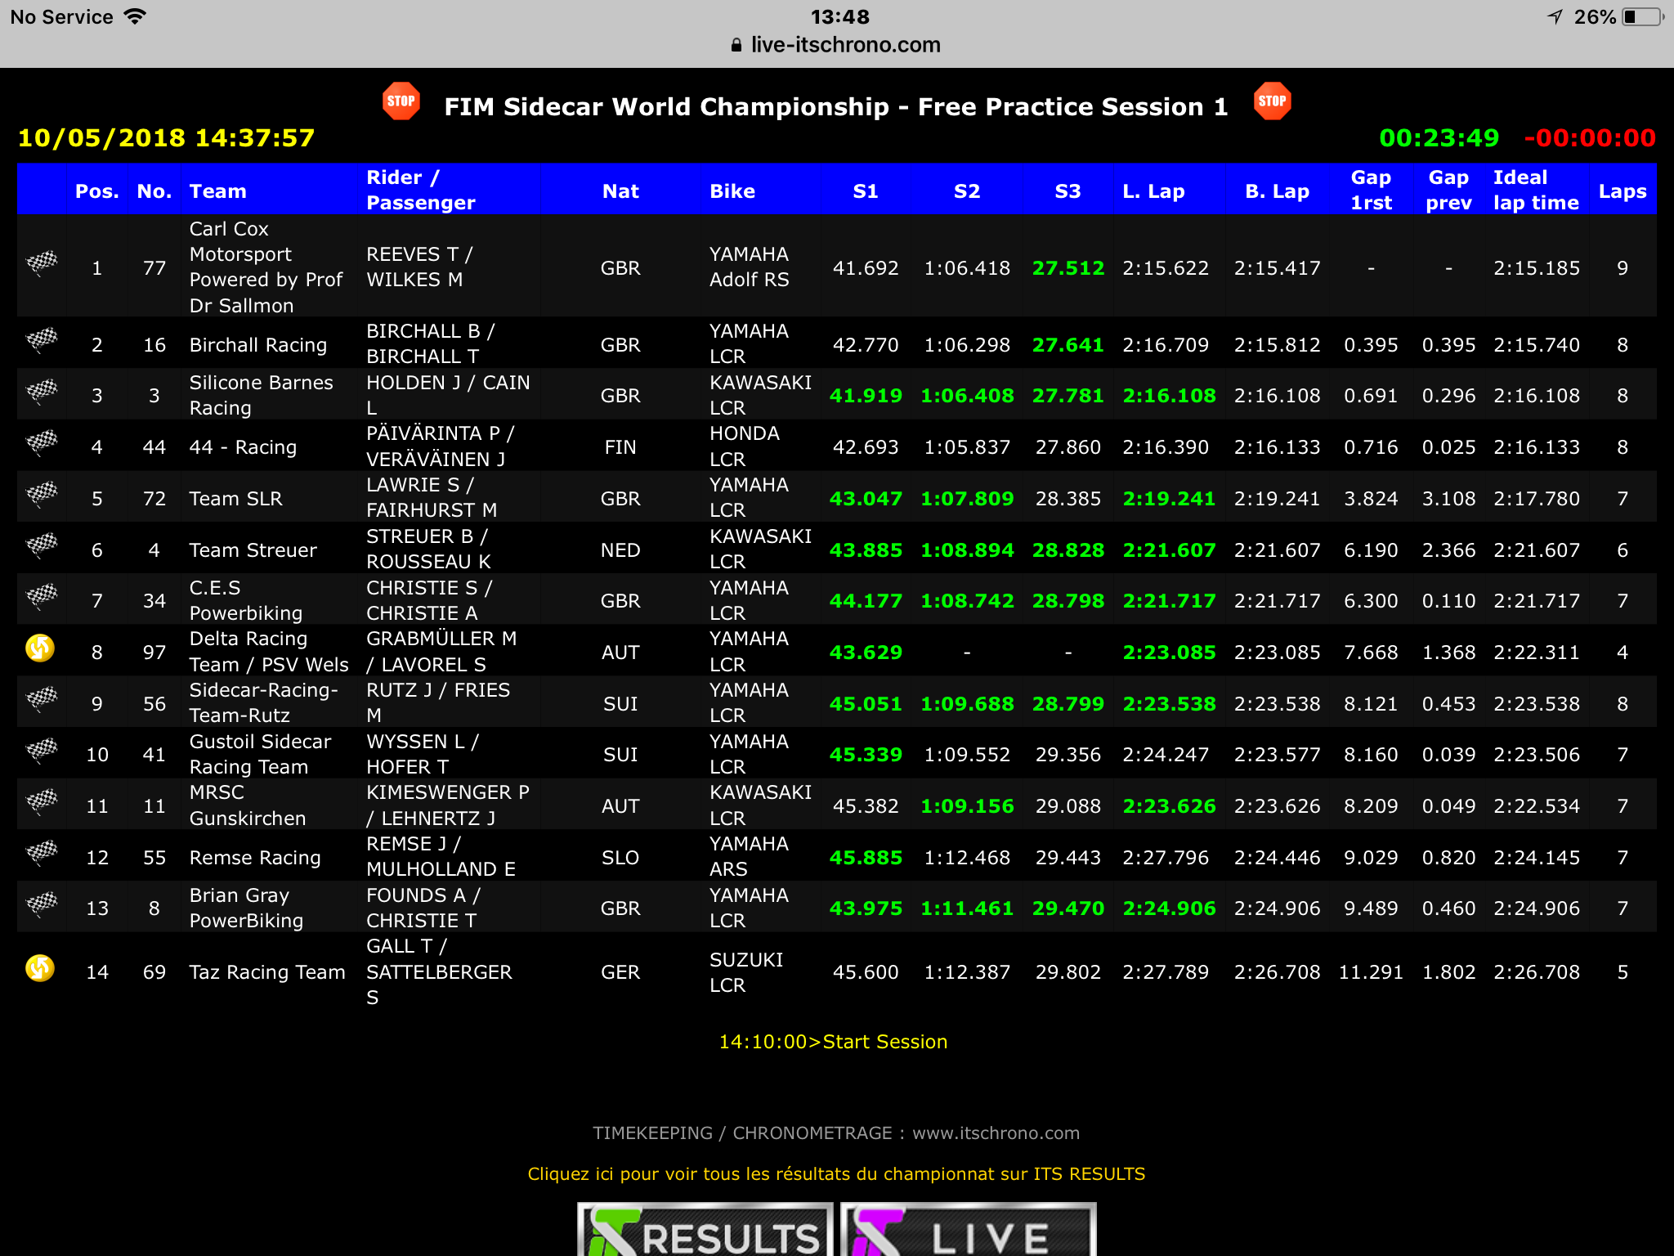Follow the yellow ITS RESULTS championship link
The height and width of the screenshot is (1256, 1674).
836,1174
